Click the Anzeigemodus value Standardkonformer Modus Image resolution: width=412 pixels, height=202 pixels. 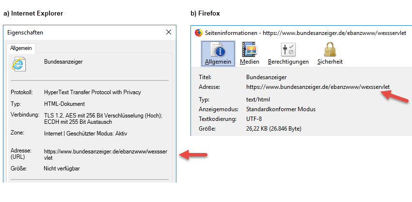(281, 109)
